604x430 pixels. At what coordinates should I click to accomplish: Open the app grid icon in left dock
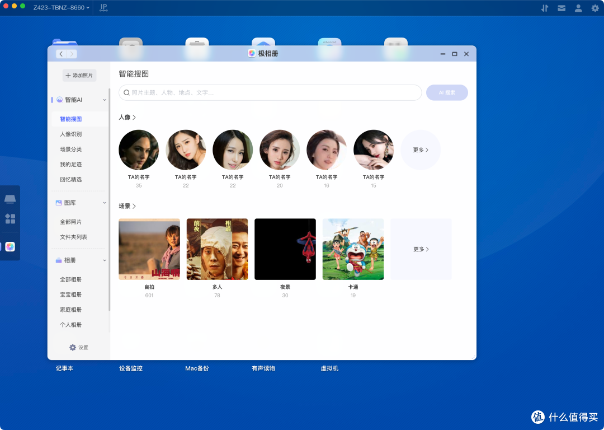[10, 219]
